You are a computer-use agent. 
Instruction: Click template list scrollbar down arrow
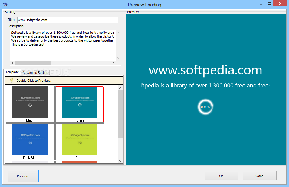pos(120,161)
